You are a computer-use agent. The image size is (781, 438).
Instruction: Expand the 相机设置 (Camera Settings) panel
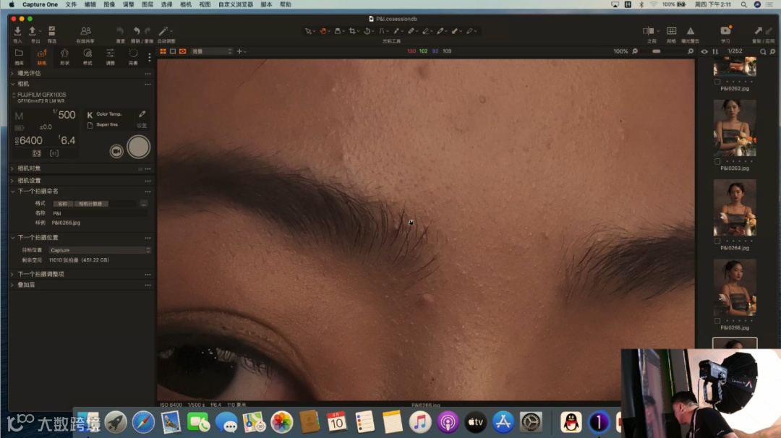tap(12, 181)
